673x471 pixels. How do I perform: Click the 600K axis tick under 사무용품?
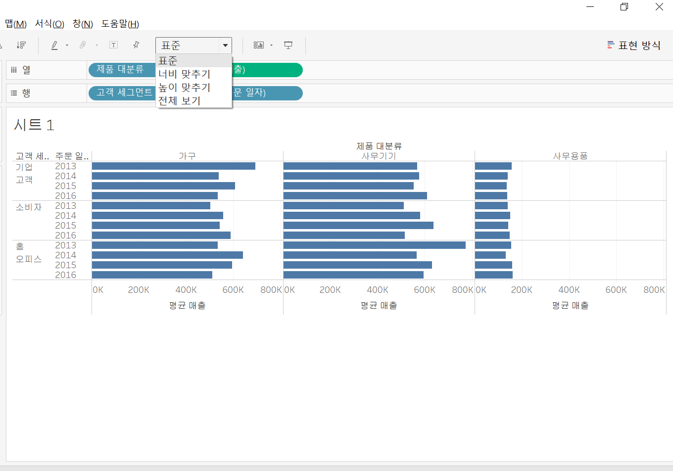pos(616,290)
